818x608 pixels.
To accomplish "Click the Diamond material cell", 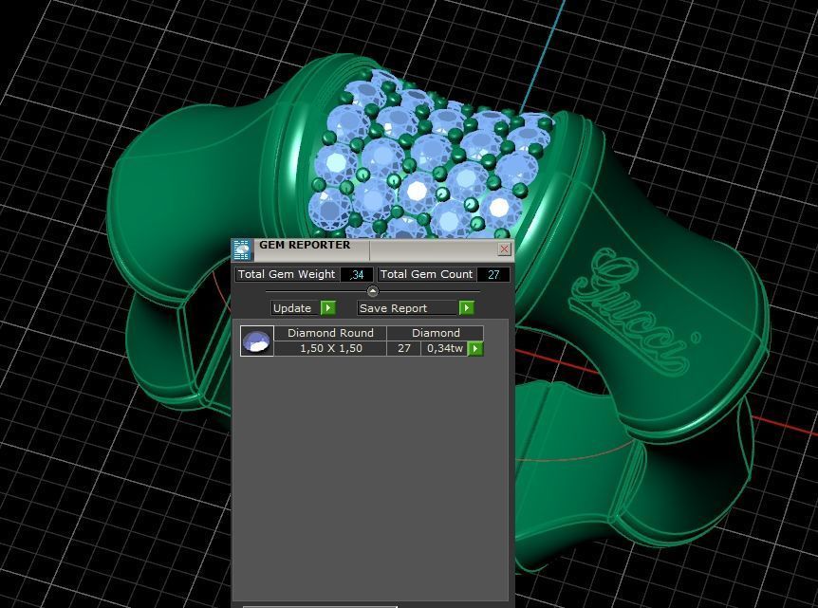I will pos(436,333).
